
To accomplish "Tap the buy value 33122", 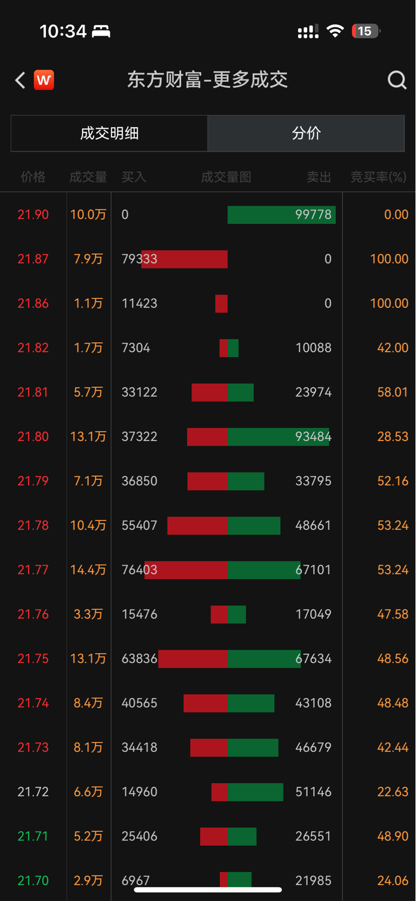I will coord(140,392).
